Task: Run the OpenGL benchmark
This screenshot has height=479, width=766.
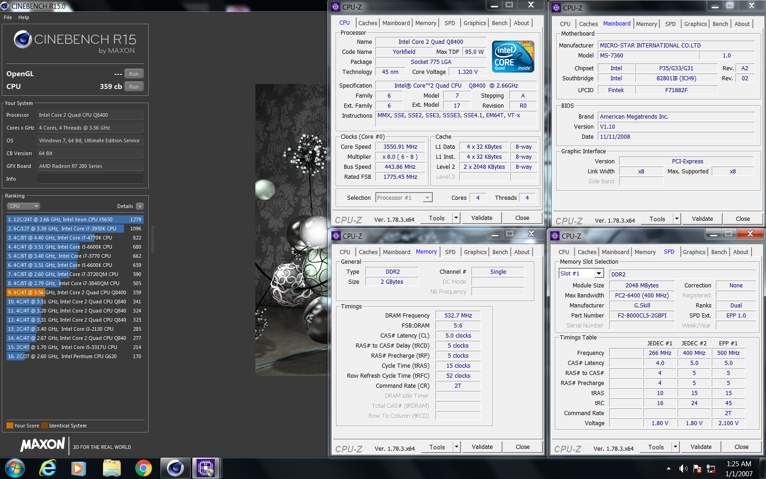Action: click(x=134, y=74)
